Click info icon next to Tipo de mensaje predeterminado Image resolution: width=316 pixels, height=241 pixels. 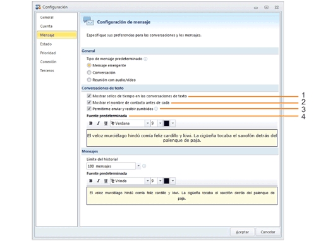[145, 59]
